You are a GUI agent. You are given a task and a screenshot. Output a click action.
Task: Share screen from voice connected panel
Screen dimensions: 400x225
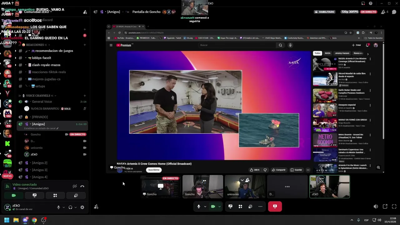pyautogui.click(x=34, y=195)
